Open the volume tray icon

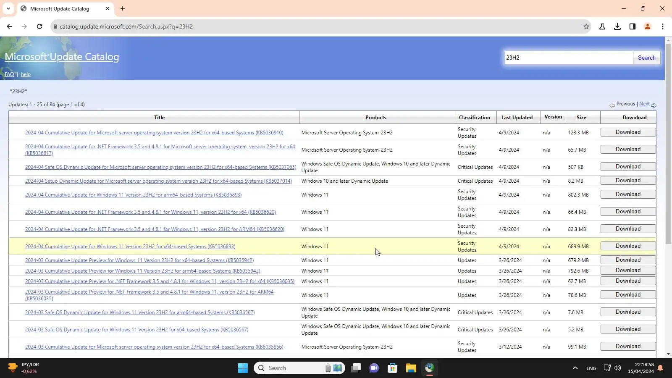click(x=617, y=368)
